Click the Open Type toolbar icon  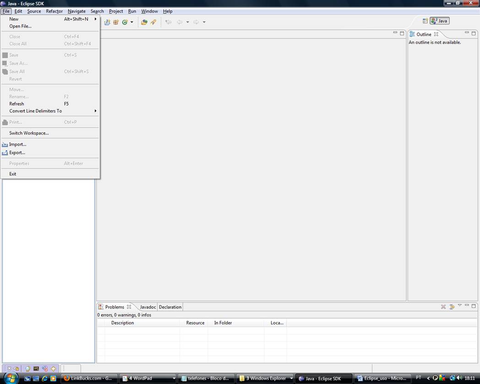click(x=144, y=22)
